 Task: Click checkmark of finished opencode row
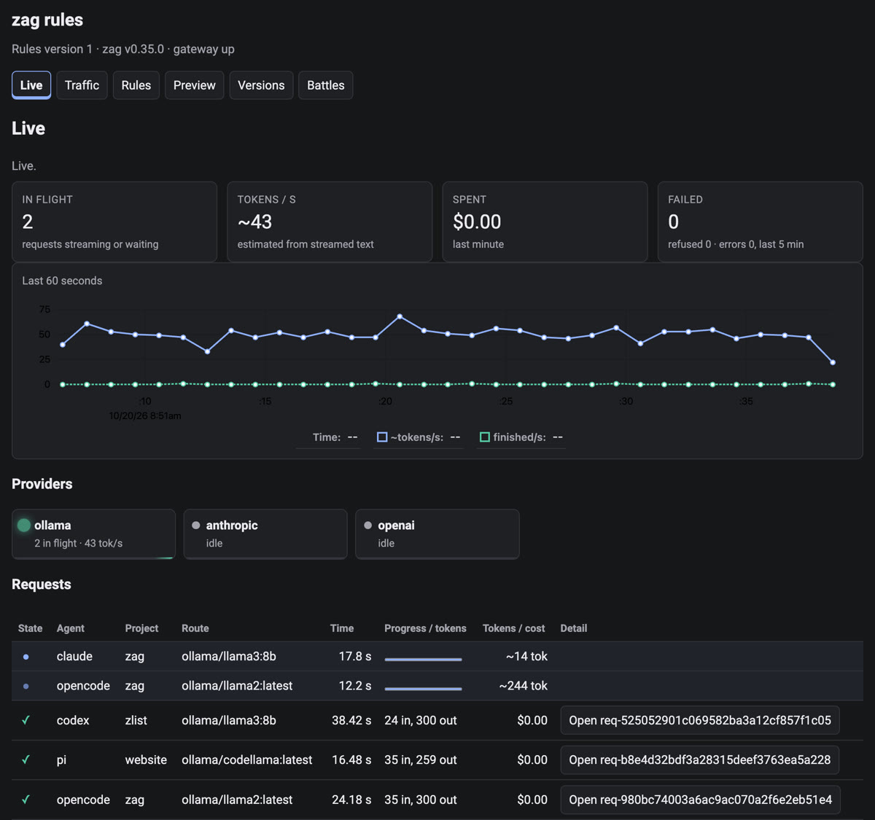26,800
